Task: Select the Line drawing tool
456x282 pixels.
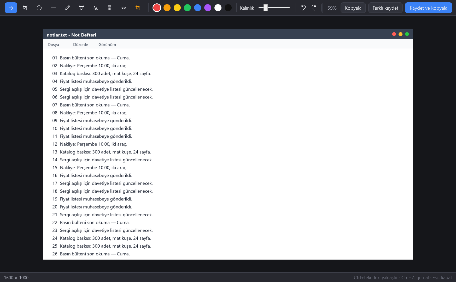Action: pyautogui.click(x=53, y=8)
